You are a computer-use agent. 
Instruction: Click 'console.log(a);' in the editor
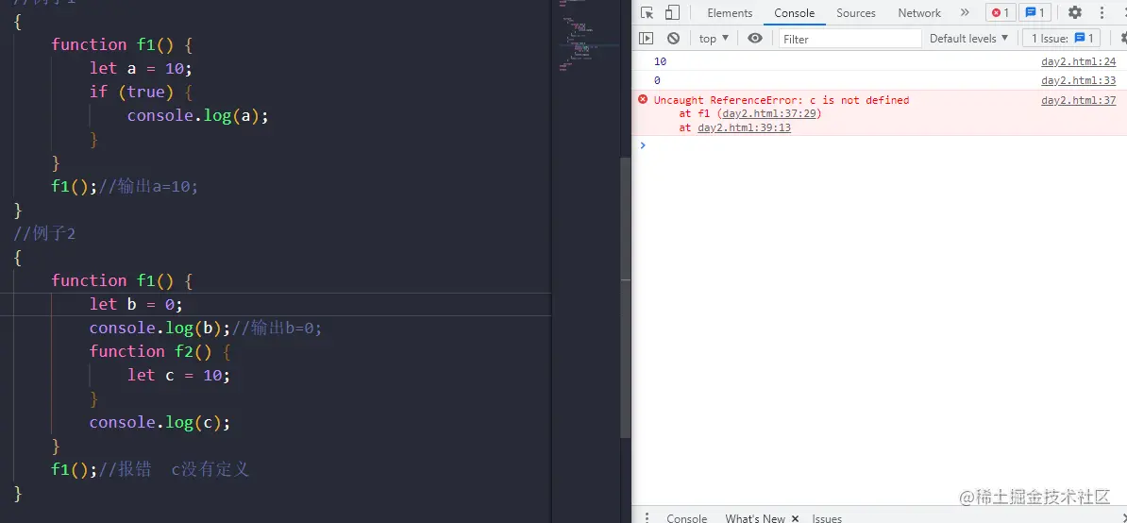click(197, 116)
